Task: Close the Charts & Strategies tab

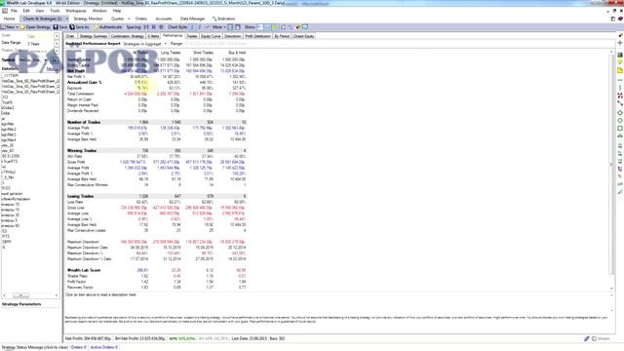Action: click(66, 19)
